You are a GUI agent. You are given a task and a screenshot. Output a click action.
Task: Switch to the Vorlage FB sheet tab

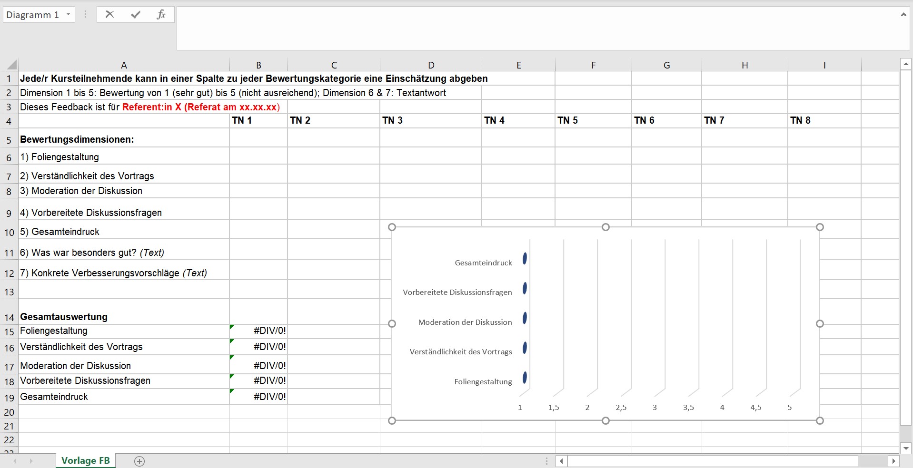[86, 460]
